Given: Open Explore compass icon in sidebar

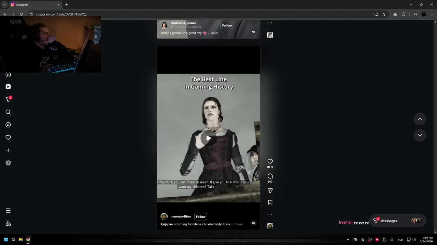Looking at the screenshot, I should [8, 125].
